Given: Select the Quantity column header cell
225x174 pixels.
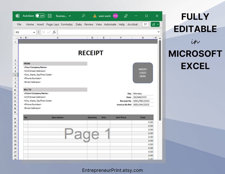Looking at the screenshot, I should click(92, 117).
